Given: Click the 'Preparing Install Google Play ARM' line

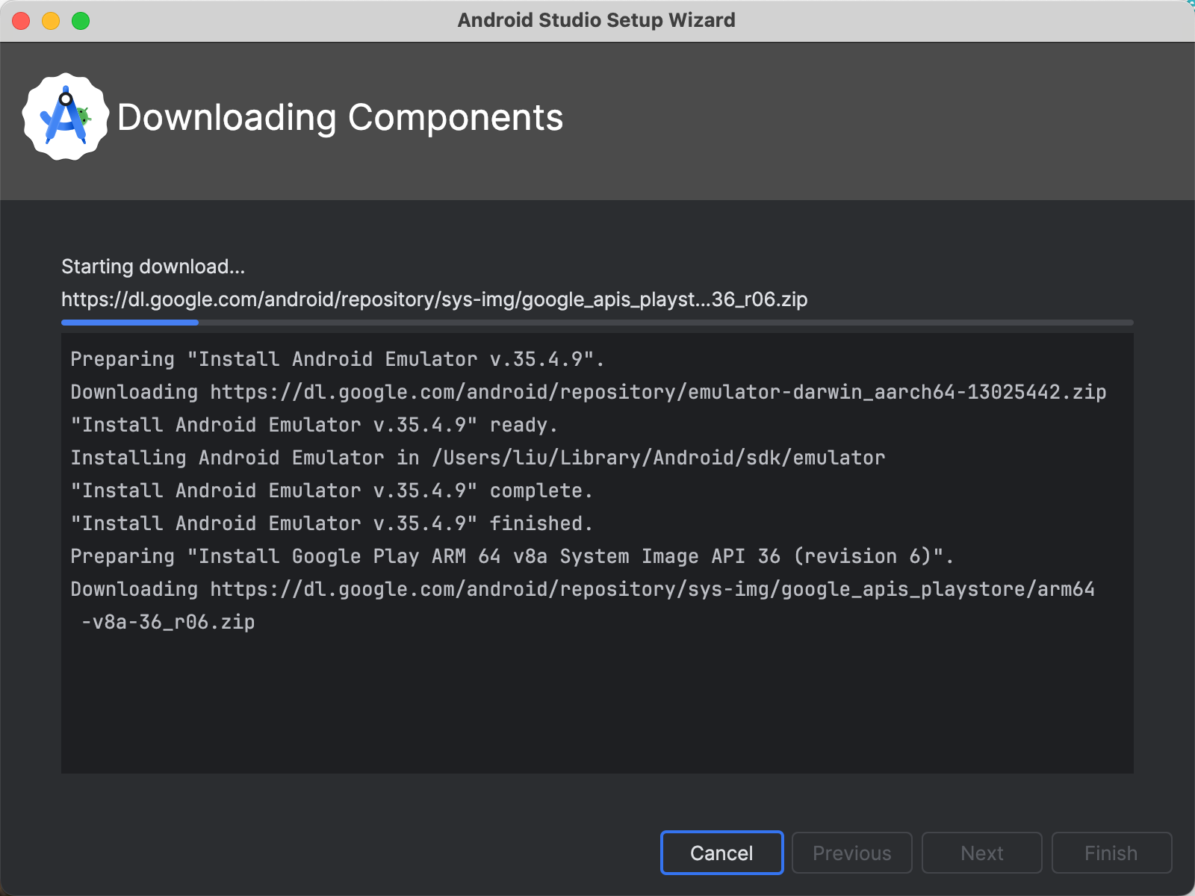Looking at the screenshot, I should [x=512, y=556].
